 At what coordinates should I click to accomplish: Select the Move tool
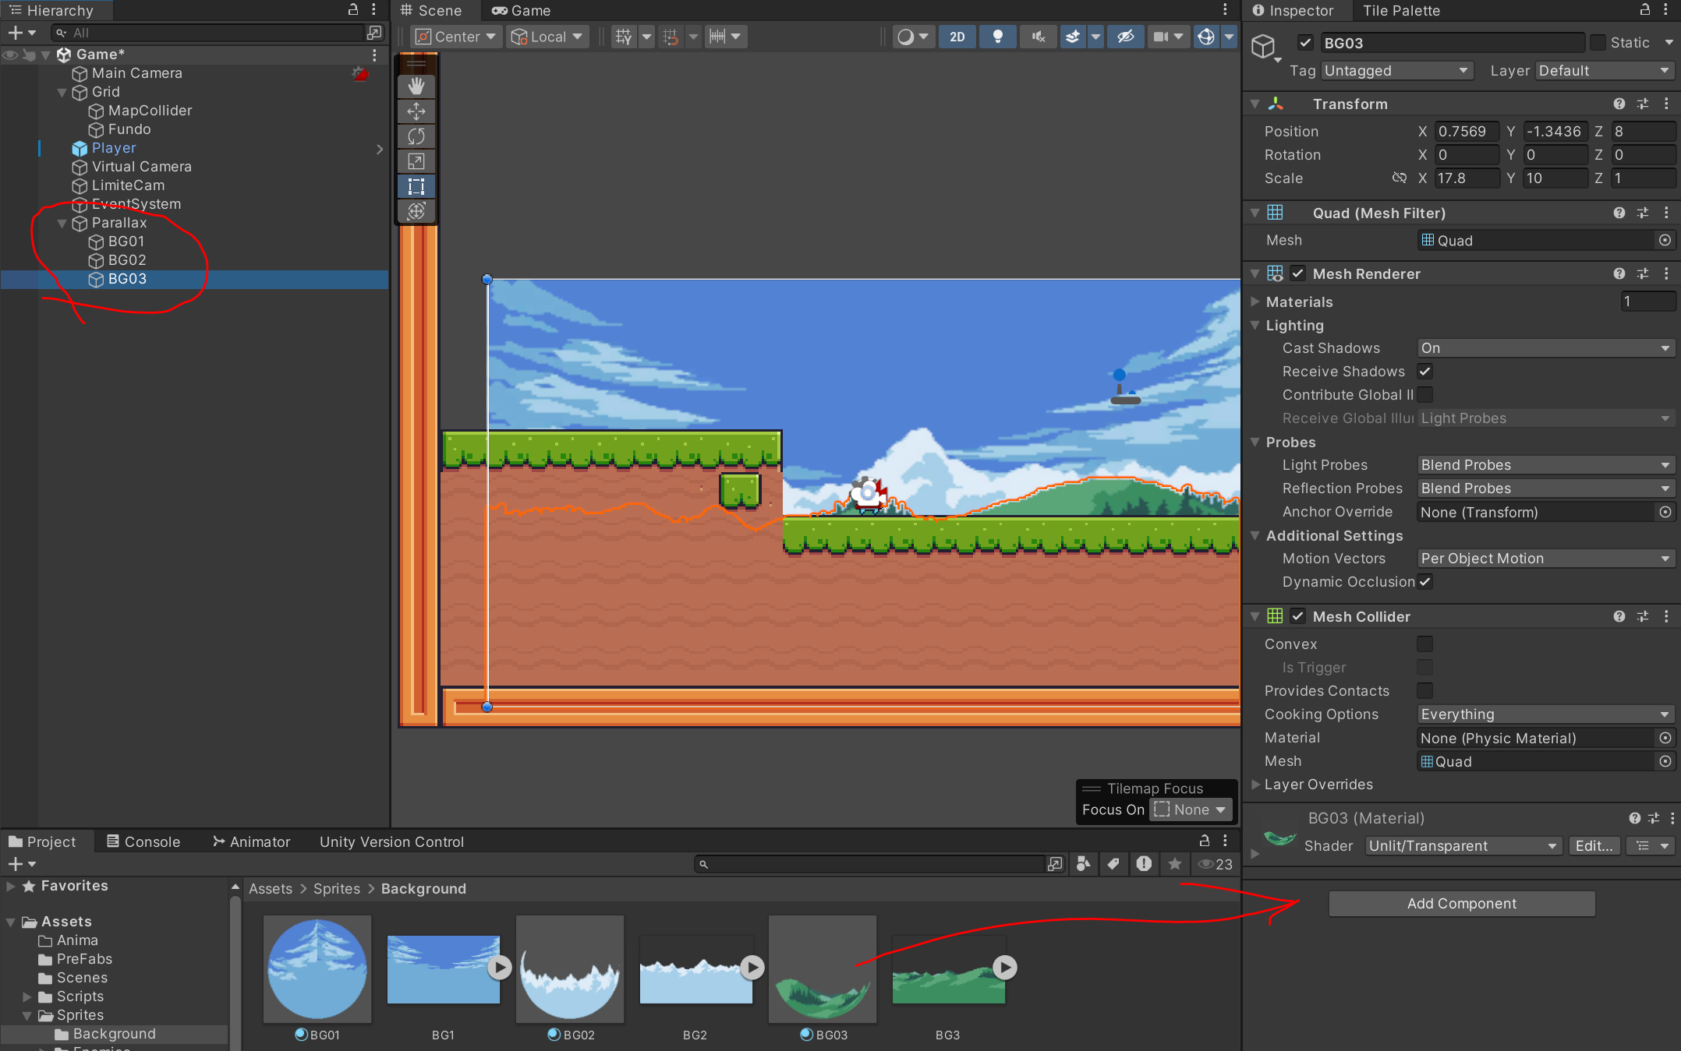coord(416,111)
